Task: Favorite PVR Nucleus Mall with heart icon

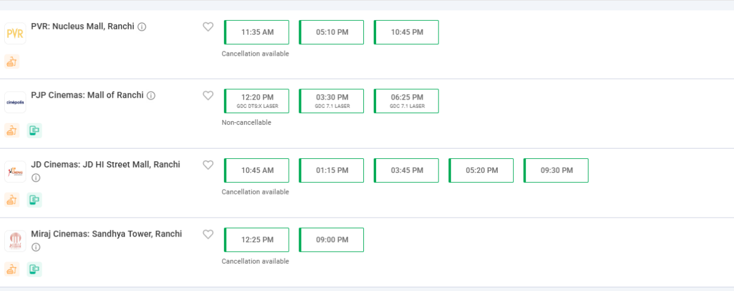Action: point(208,27)
